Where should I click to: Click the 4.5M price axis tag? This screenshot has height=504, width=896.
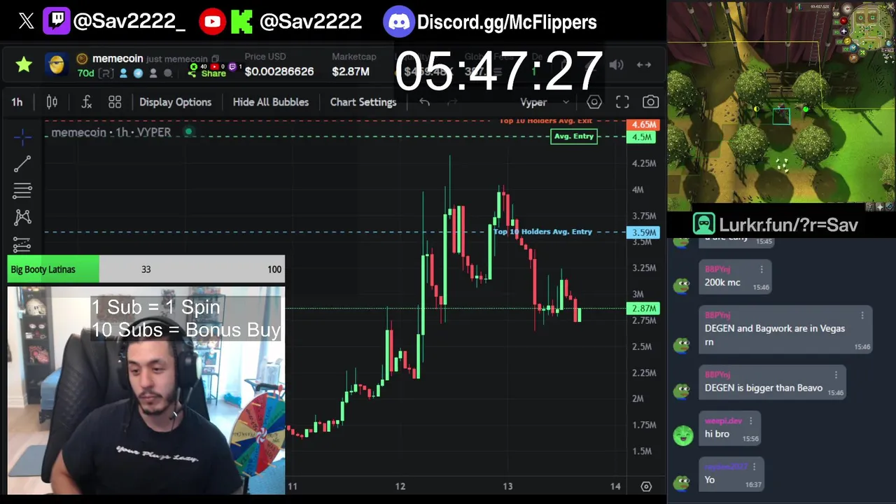(642, 137)
